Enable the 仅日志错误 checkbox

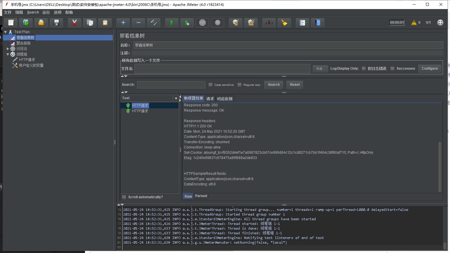364,69
